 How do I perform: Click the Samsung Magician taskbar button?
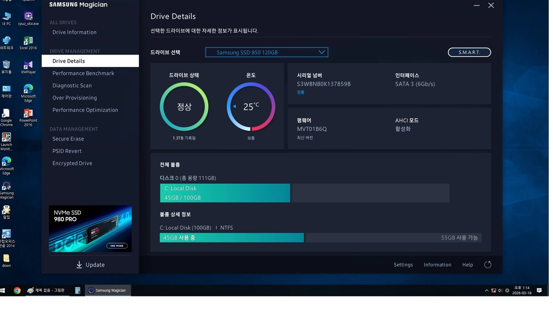[x=108, y=290]
